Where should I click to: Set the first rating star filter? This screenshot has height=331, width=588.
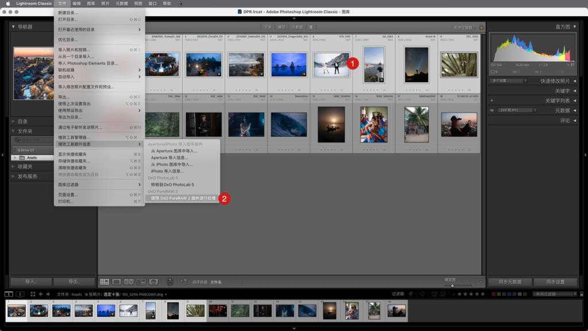point(459,294)
